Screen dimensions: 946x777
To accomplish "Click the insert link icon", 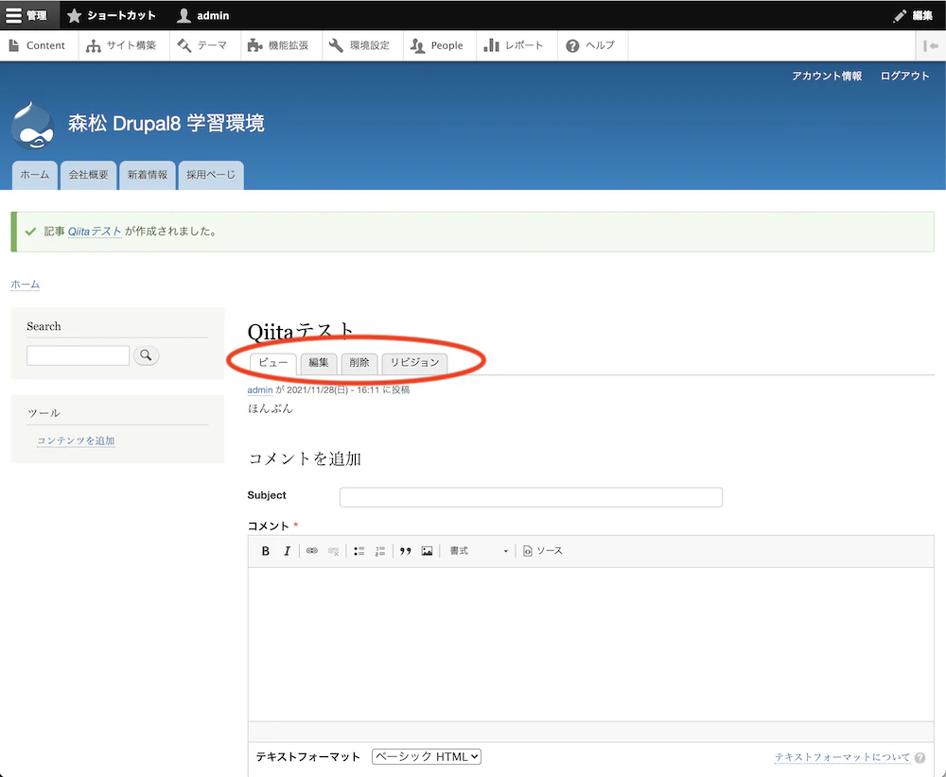I will tap(312, 551).
